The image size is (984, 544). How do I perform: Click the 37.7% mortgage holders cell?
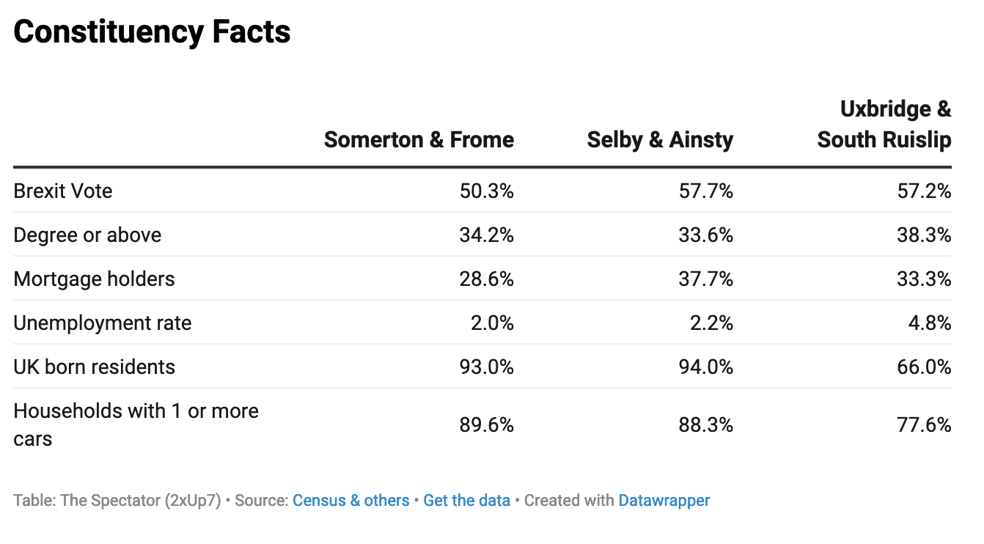click(706, 279)
